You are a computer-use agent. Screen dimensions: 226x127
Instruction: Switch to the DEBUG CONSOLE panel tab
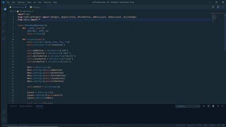(26, 106)
